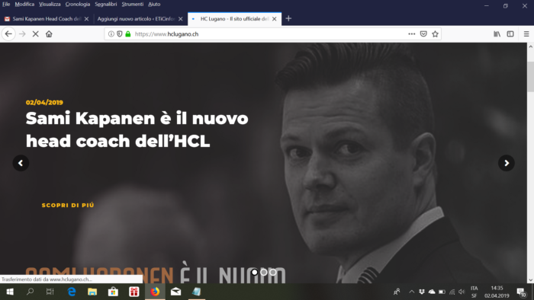Advance to next slide arrow
Image resolution: width=534 pixels, height=300 pixels.
(506, 163)
